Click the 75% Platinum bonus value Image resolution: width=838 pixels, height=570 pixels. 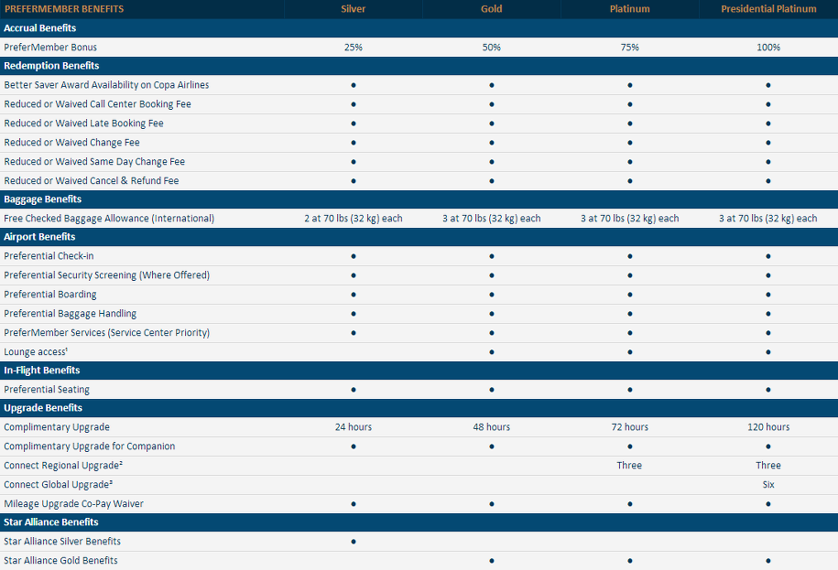click(x=629, y=48)
